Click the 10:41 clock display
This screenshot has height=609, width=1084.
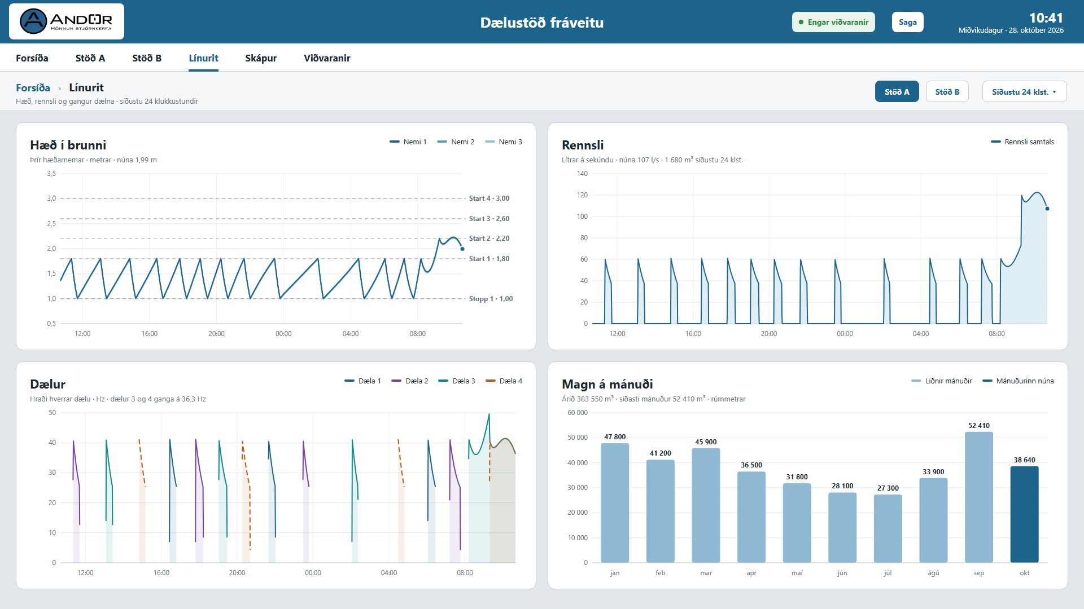pyautogui.click(x=1046, y=18)
